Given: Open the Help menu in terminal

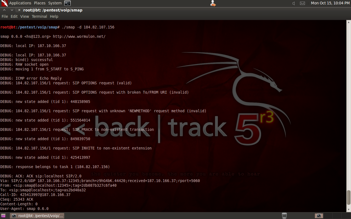Looking at the screenshot, I should pos(54,16).
